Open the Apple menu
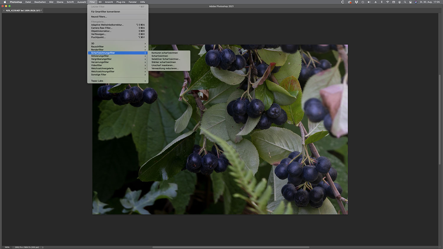The width and height of the screenshot is (443, 249). pos(5,2)
